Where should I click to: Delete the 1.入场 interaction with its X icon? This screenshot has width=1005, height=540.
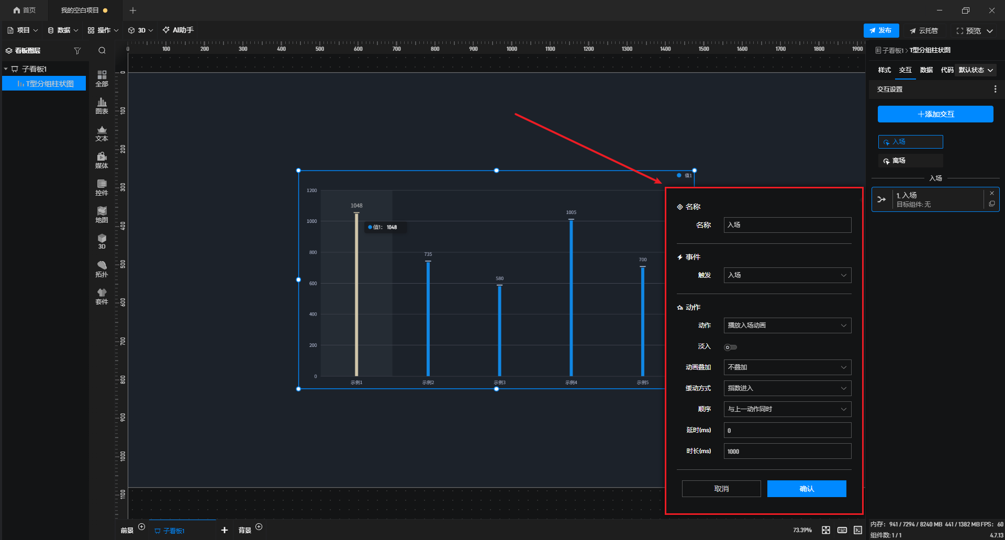992,193
